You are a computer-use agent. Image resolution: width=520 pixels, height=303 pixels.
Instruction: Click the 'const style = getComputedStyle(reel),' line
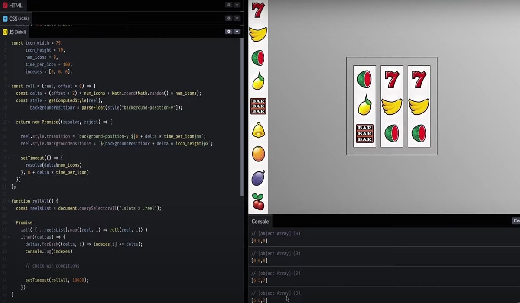60,100
